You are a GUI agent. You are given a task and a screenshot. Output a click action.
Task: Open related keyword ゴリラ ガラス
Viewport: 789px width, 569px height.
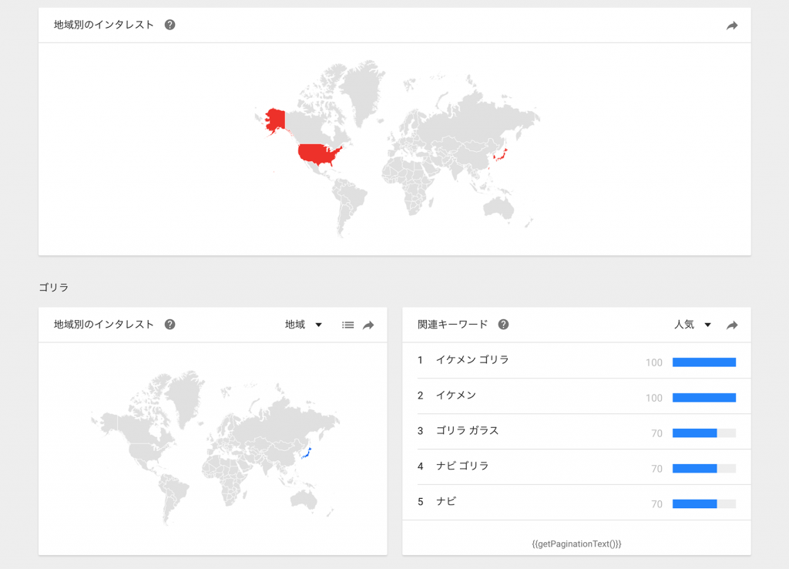[x=467, y=431]
